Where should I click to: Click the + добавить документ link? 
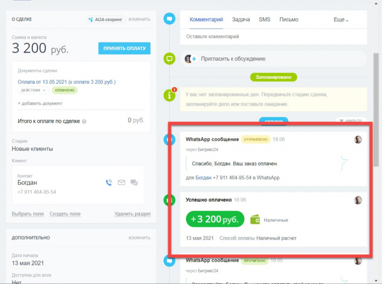coord(40,103)
